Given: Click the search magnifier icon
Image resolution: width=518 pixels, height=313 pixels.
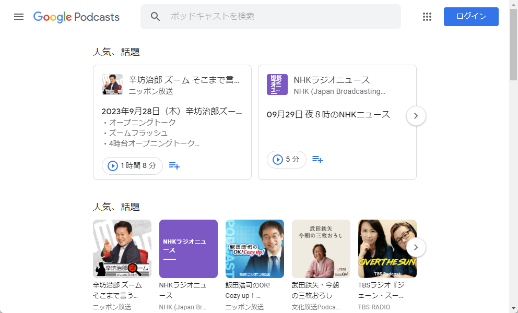Looking at the screenshot, I should (155, 17).
